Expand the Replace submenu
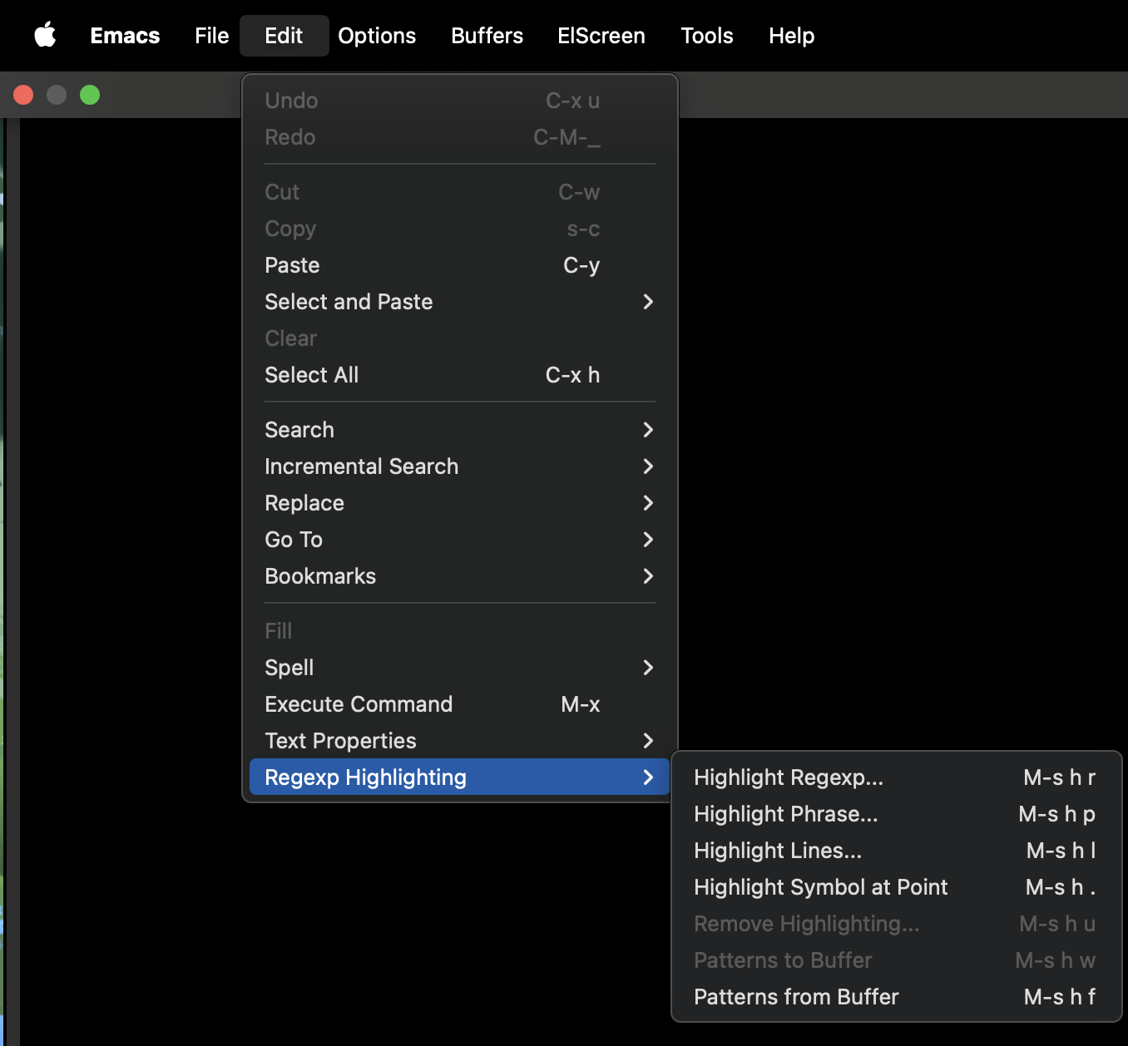Image resolution: width=1128 pixels, height=1046 pixels. (x=460, y=503)
